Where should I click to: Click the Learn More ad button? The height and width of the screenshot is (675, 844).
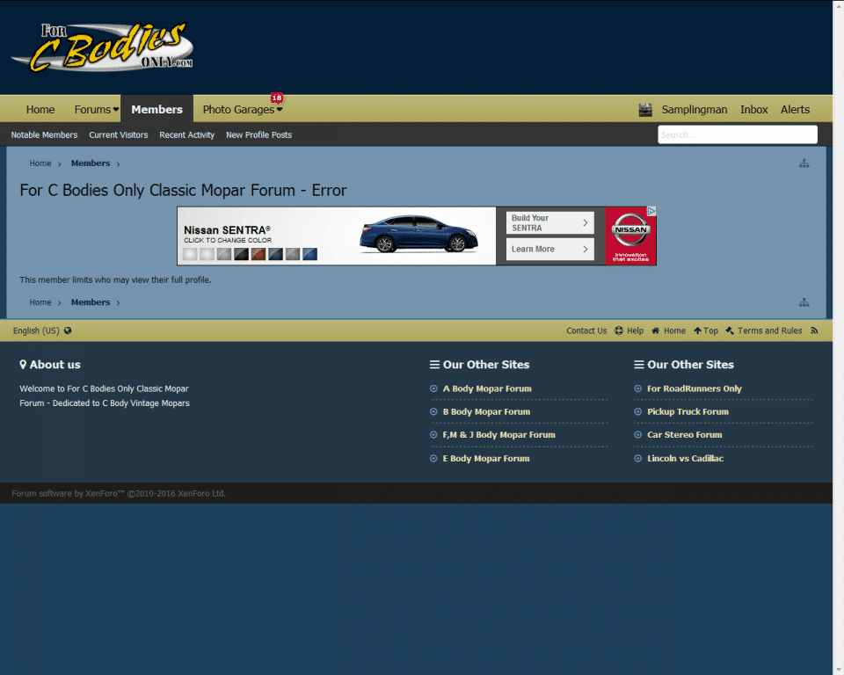pyautogui.click(x=549, y=250)
